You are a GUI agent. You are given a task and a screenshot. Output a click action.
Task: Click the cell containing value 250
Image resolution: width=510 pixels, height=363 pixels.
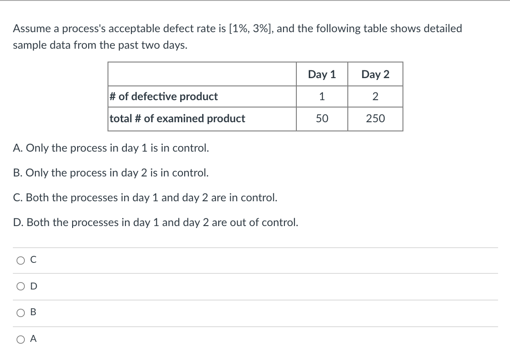click(375, 119)
